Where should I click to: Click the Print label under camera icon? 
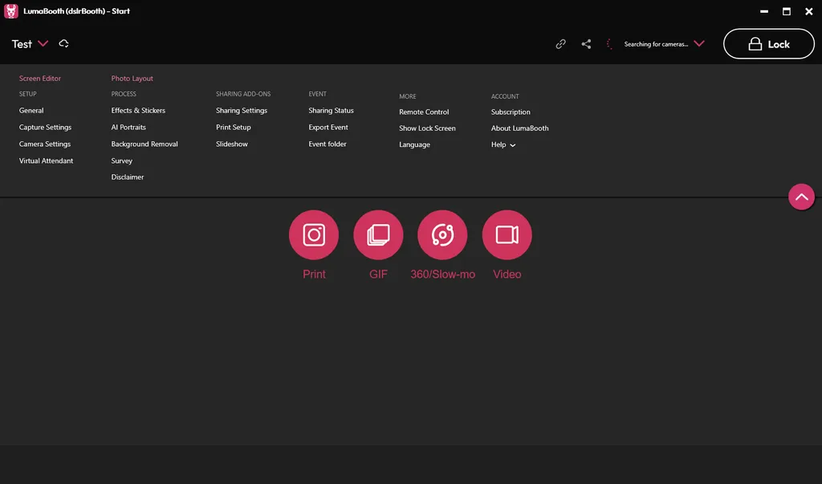click(x=314, y=275)
